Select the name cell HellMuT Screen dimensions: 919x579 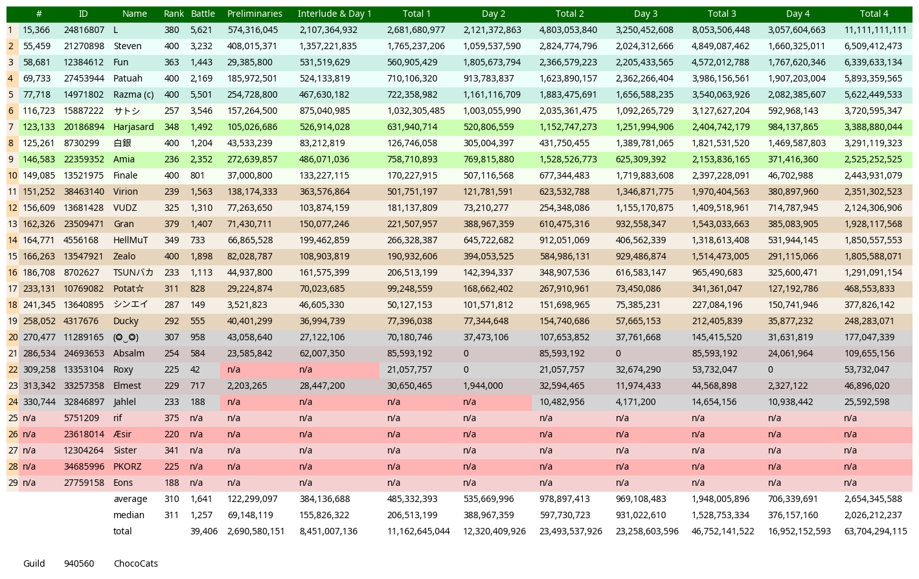tap(131, 240)
